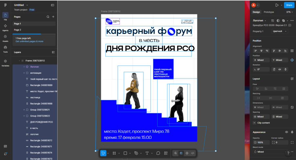Toggle Appearance visibility eye icon
The height and width of the screenshot is (160, 296).
pyautogui.click(x=286, y=132)
